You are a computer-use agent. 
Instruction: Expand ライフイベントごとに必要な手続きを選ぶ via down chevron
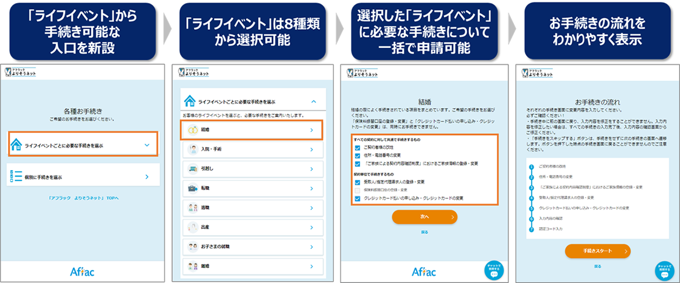(147, 145)
